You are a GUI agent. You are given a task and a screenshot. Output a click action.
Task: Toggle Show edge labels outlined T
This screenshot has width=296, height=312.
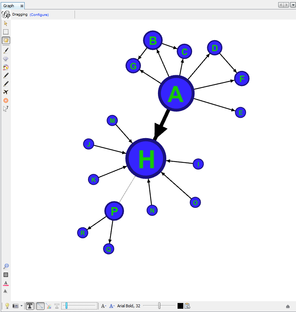point(57,306)
